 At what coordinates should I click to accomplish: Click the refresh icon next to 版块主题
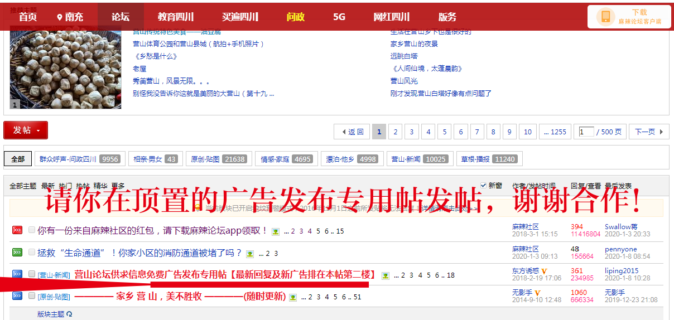tap(69, 314)
